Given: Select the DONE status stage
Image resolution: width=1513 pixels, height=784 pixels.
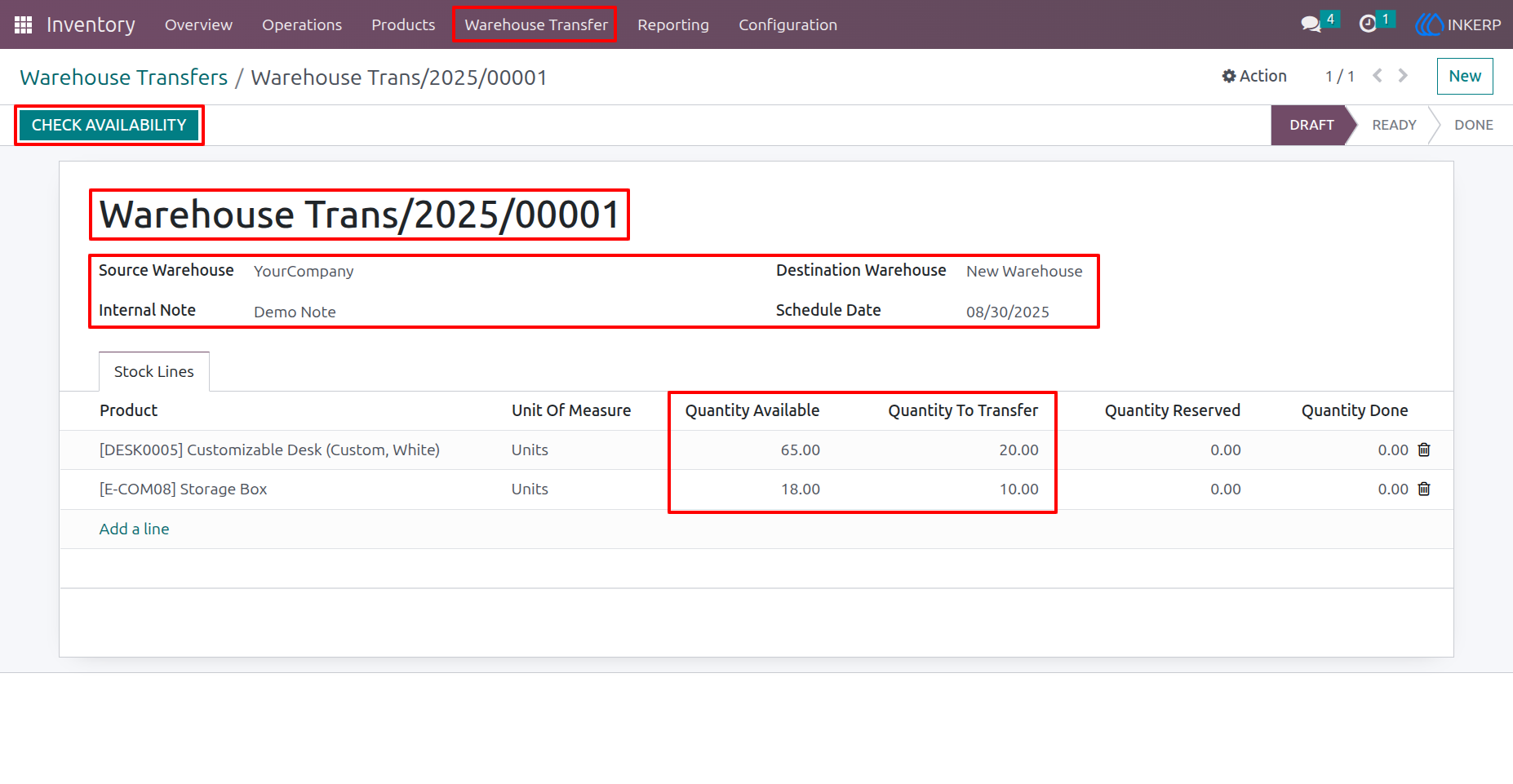Looking at the screenshot, I should [1474, 125].
